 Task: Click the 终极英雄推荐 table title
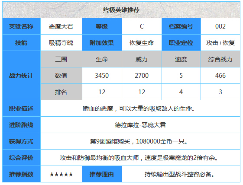coord(121,10)
